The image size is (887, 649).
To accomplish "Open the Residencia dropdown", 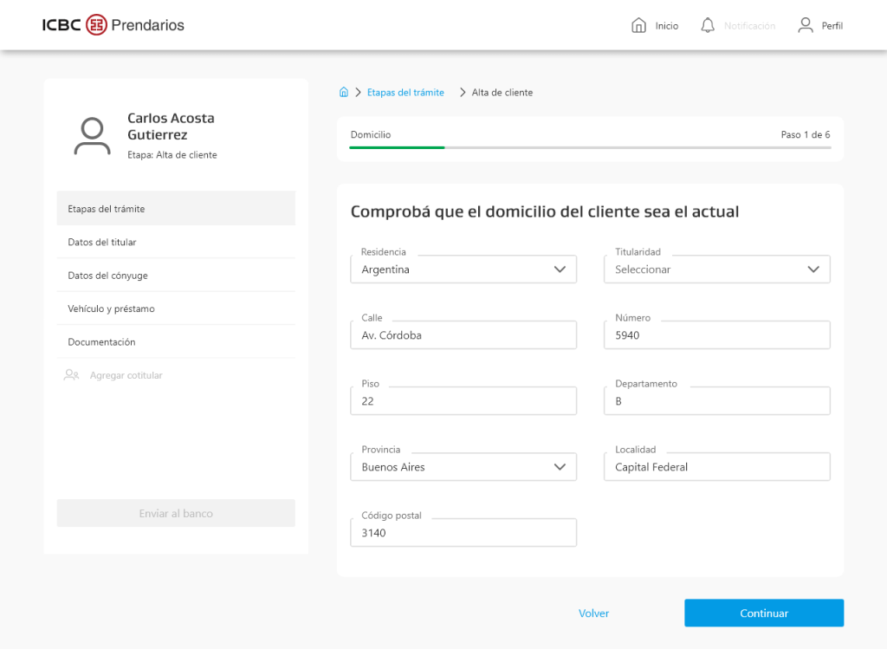I will click(x=463, y=269).
